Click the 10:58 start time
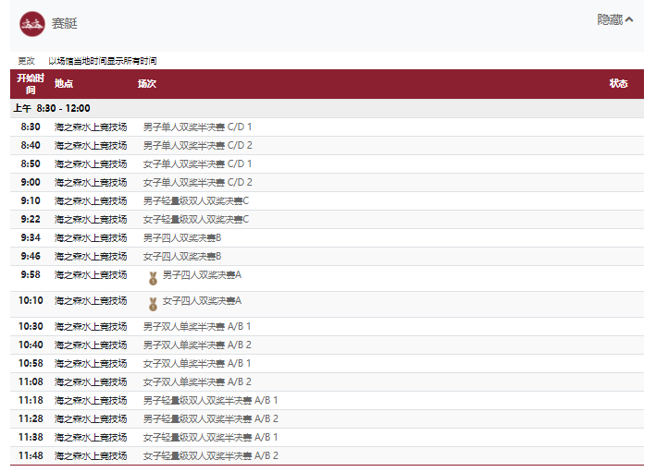 pyautogui.click(x=31, y=363)
